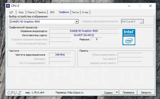The height and width of the screenshot is (99, 160).
Task: Click the Технологический процесс label
Action: [x=32, y=44]
